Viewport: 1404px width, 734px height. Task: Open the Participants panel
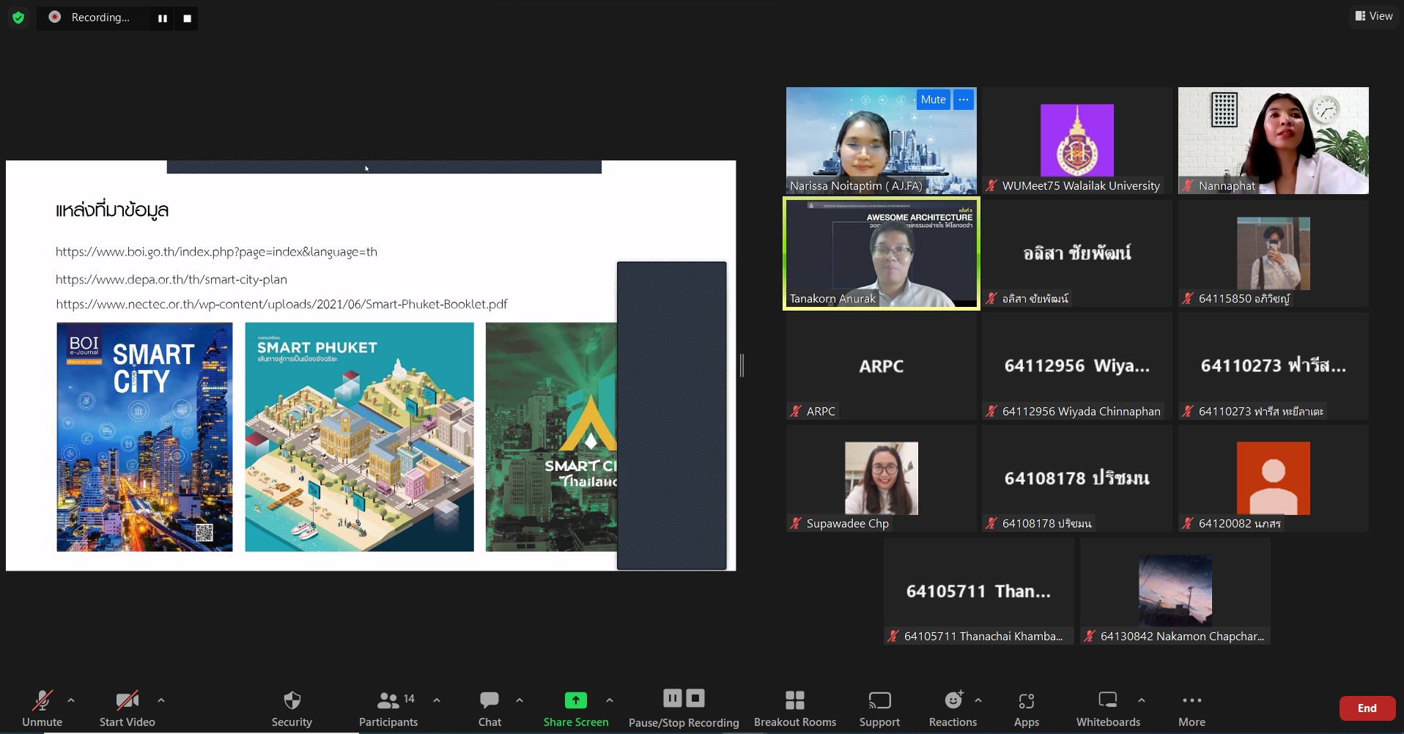point(388,701)
